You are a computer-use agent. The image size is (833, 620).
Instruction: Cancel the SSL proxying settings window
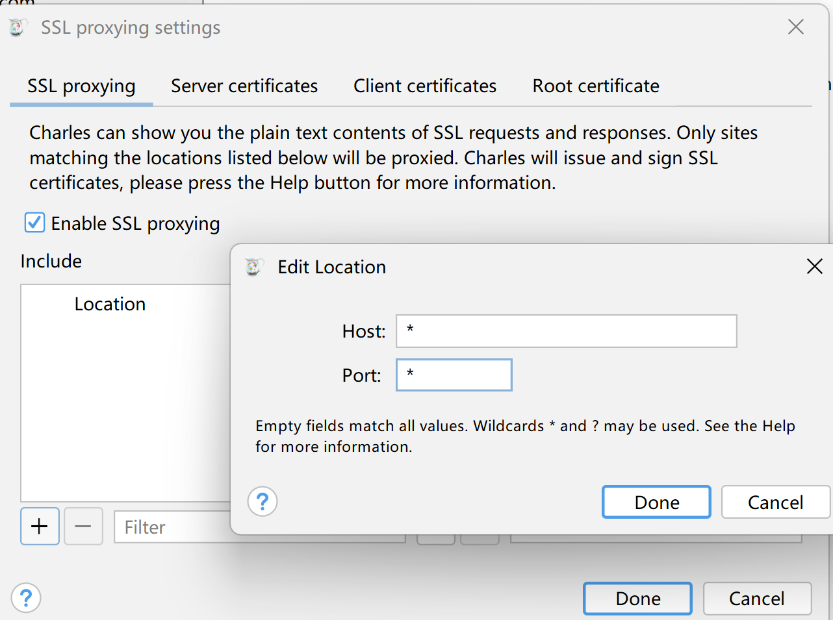coord(757,598)
